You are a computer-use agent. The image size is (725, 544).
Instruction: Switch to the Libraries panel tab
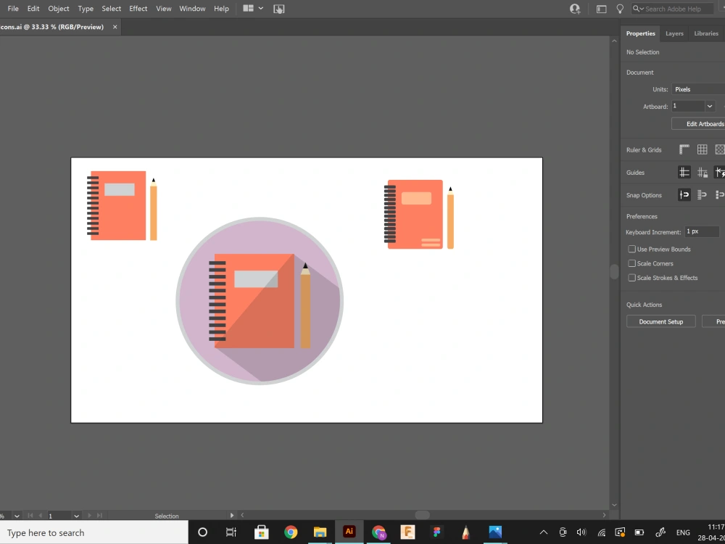click(706, 33)
